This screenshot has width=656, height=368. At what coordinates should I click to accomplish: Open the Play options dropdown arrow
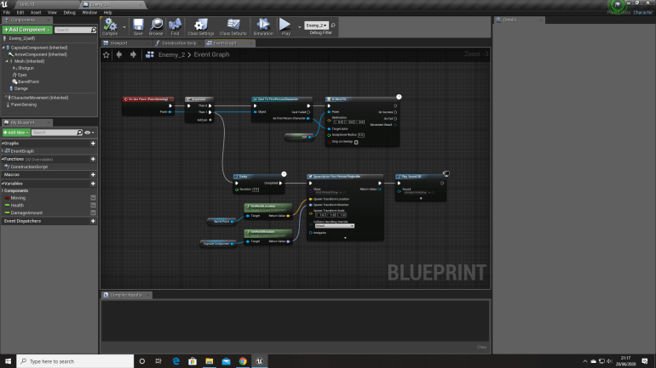point(299,27)
